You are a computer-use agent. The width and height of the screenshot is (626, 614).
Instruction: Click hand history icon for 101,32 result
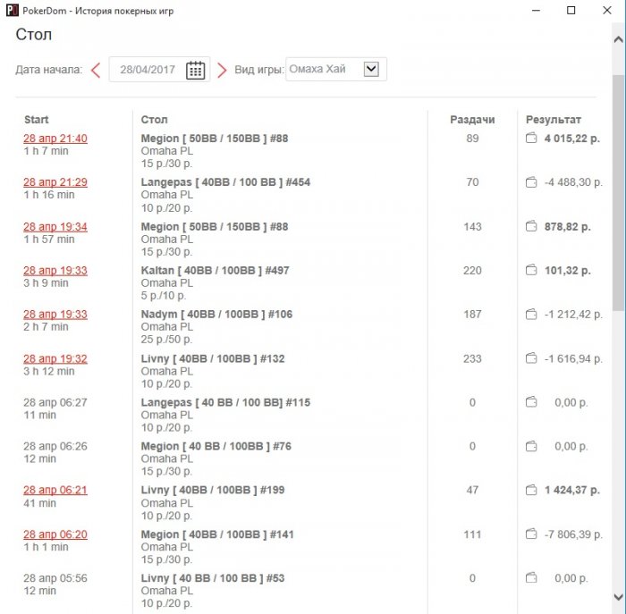tap(530, 270)
